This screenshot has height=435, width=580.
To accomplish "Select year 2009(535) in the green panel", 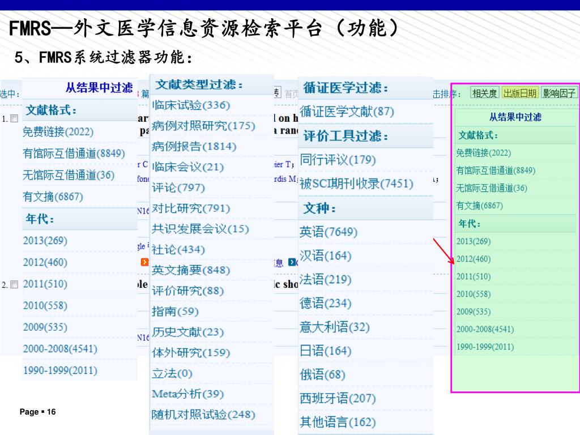I will click(x=474, y=312).
